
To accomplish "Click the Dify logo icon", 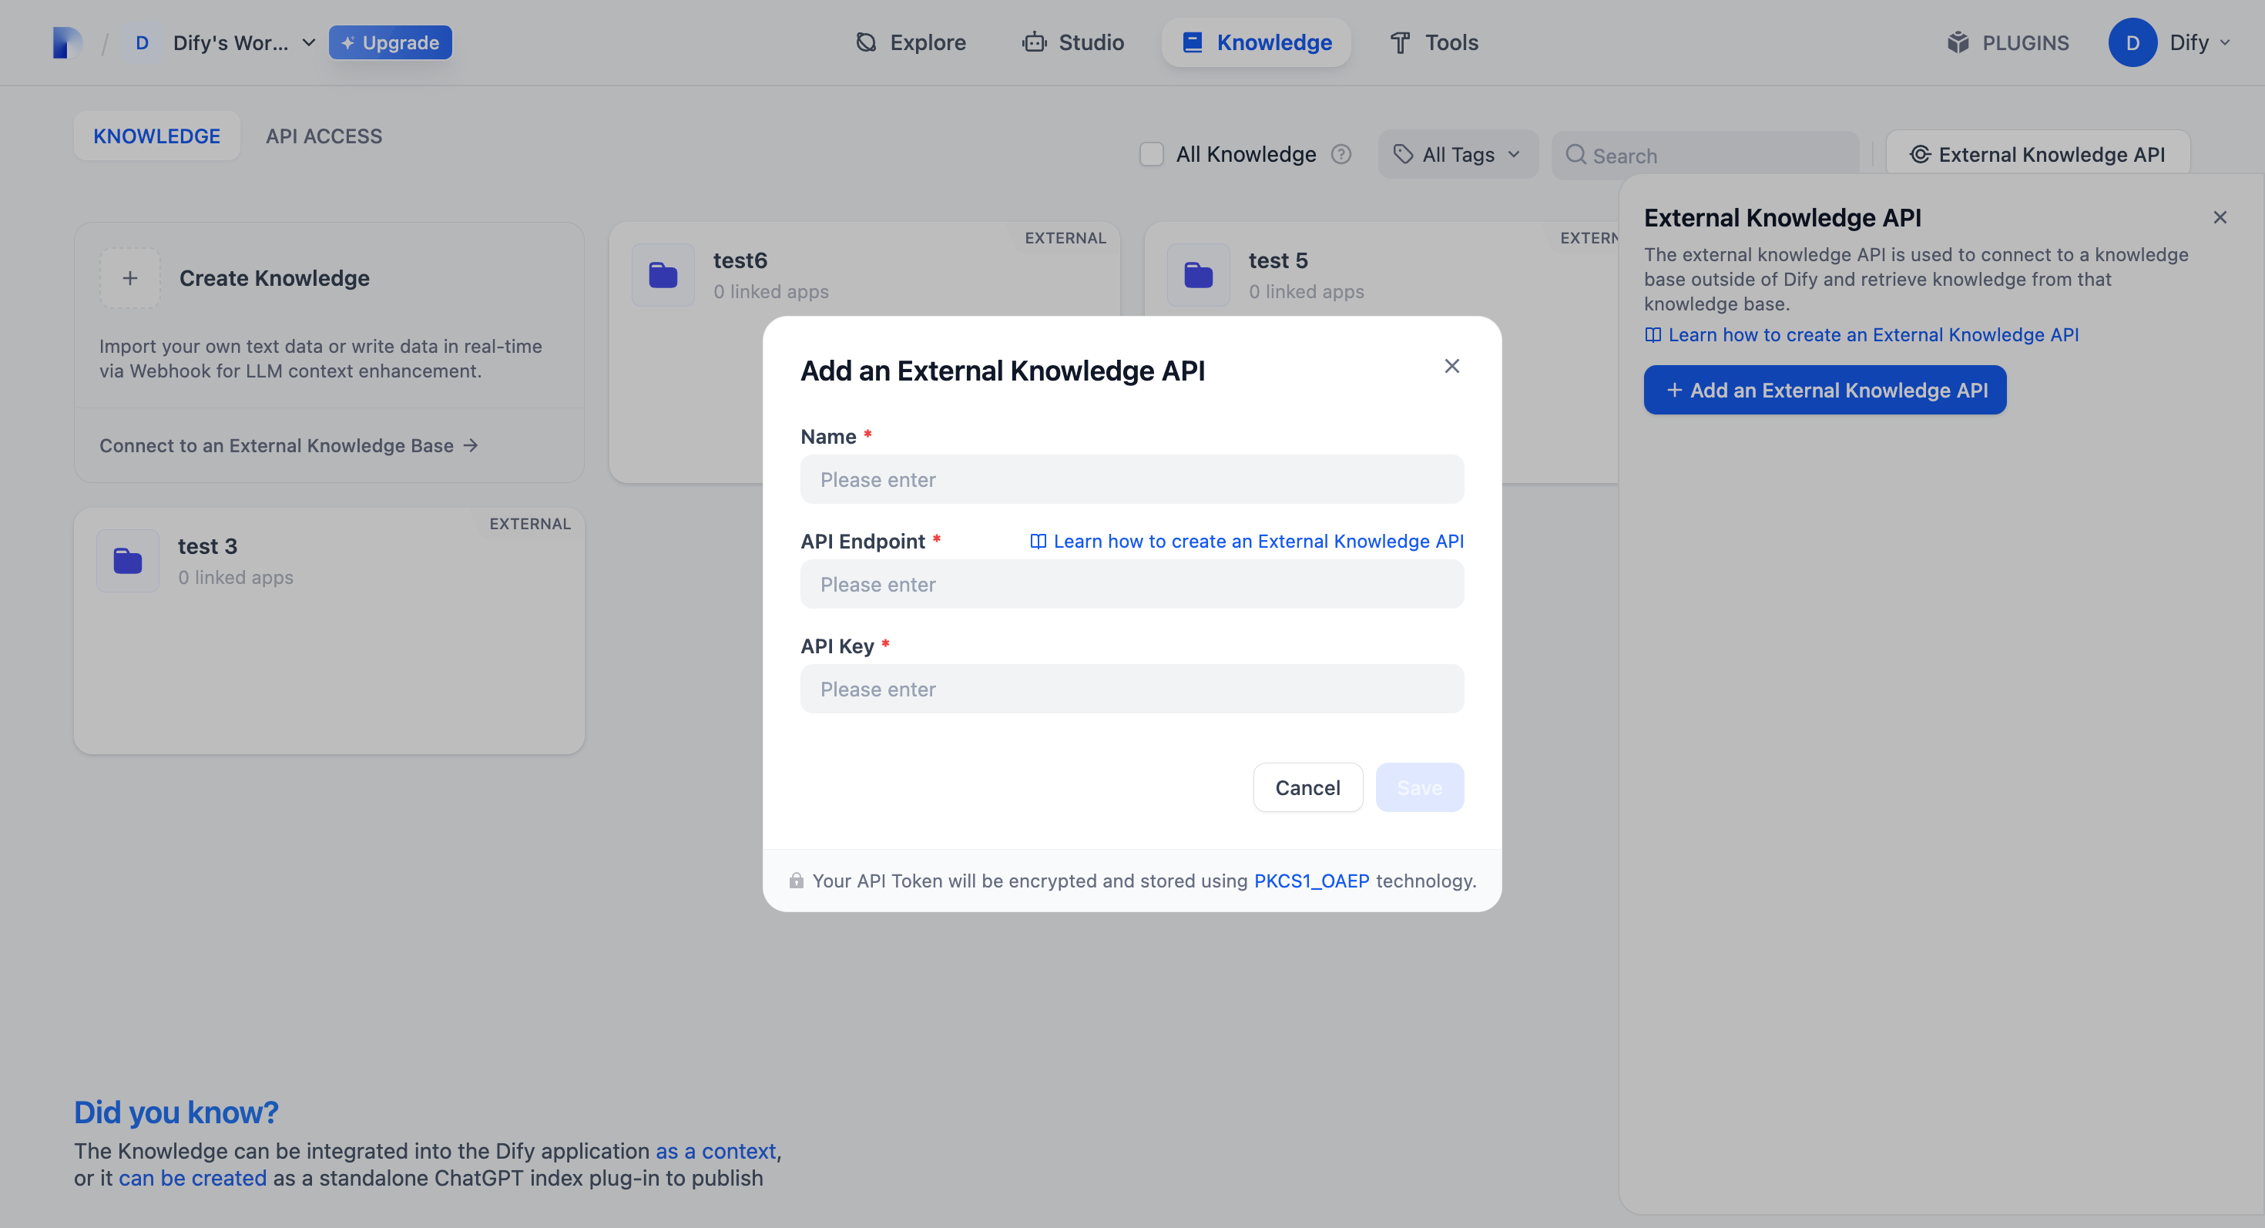I will click(x=67, y=42).
